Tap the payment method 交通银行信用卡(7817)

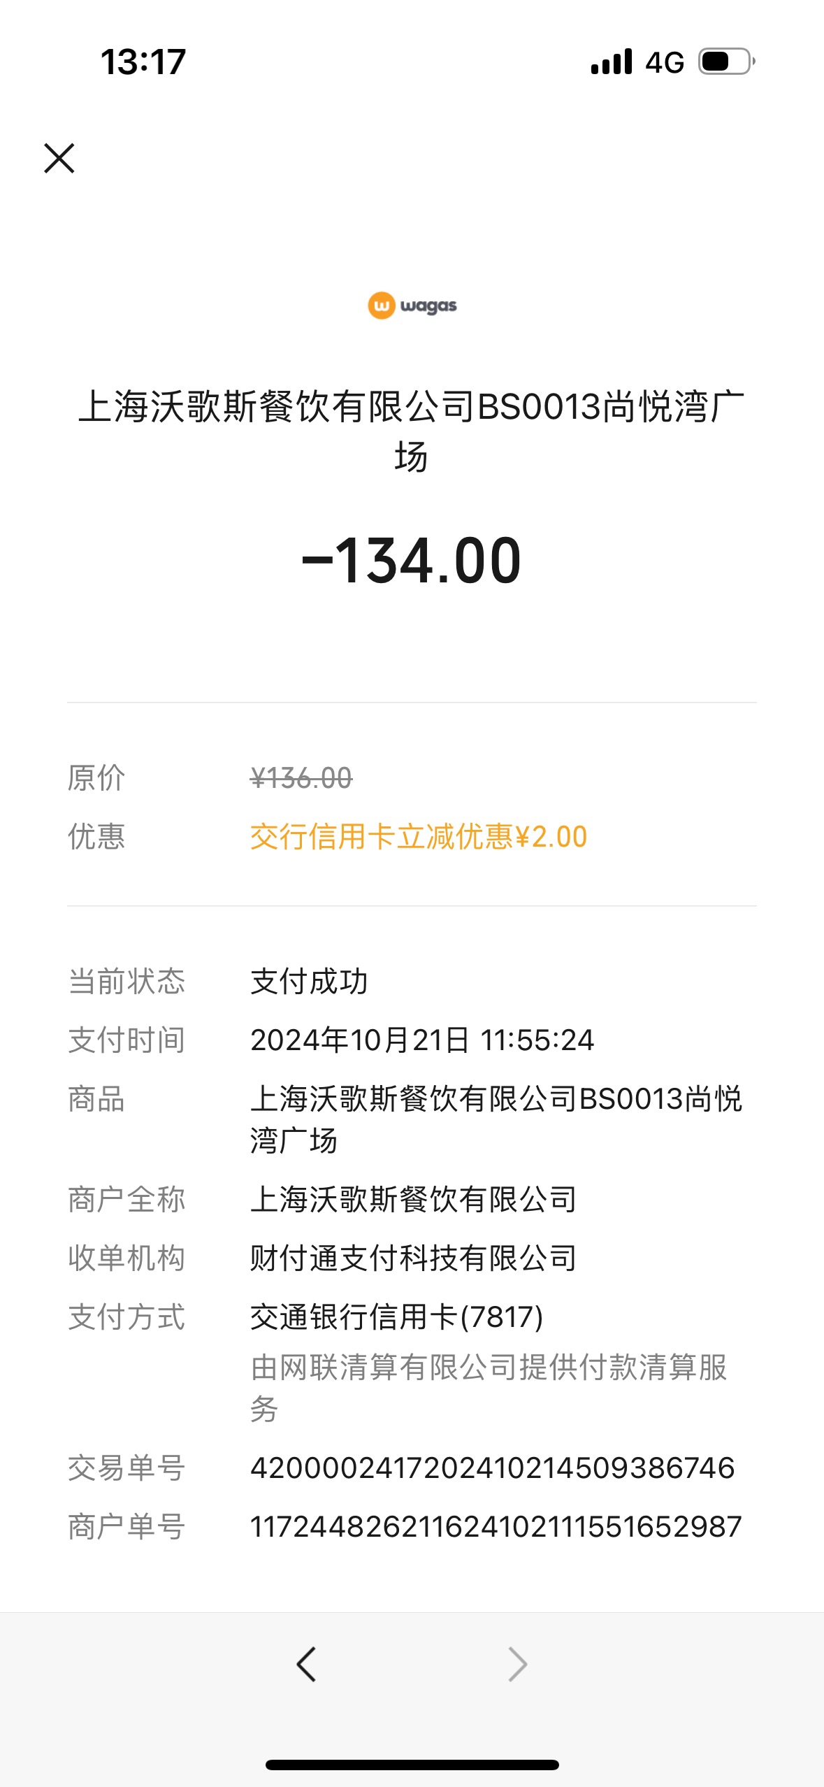click(x=397, y=1317)
